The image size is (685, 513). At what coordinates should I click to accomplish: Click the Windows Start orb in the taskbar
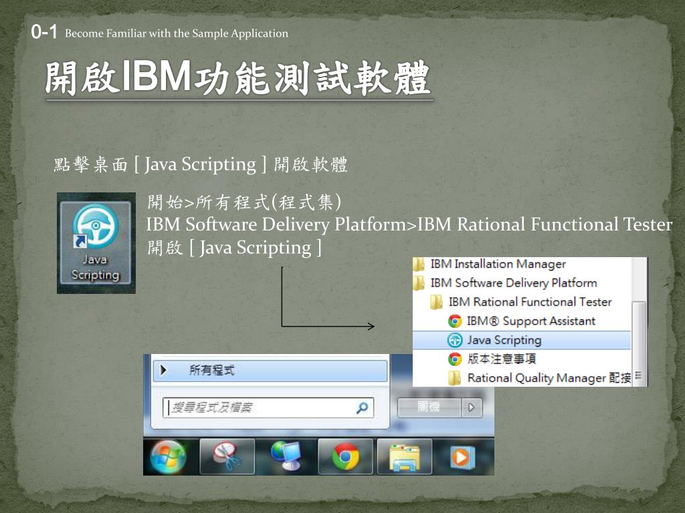[168, 457]
